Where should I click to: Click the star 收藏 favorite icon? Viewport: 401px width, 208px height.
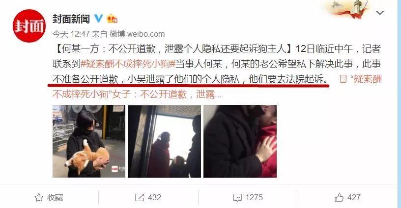click(x=39, y=198)
